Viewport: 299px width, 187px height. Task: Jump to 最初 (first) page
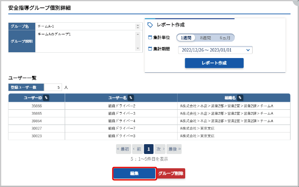[123, 149]
